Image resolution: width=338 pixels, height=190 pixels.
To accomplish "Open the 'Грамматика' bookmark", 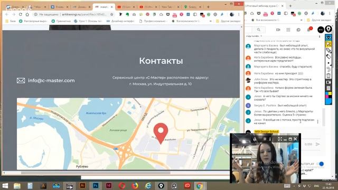I will (61, 21).
